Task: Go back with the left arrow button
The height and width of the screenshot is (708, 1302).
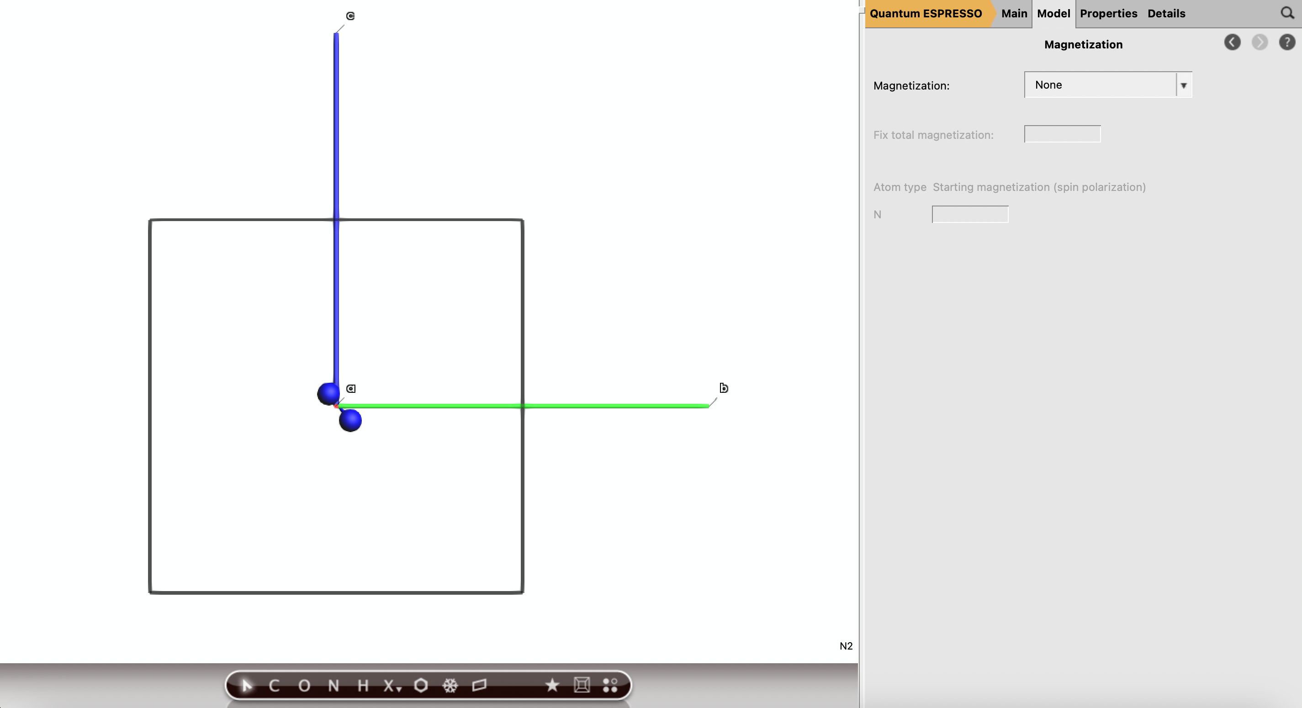Action: 1232,42
